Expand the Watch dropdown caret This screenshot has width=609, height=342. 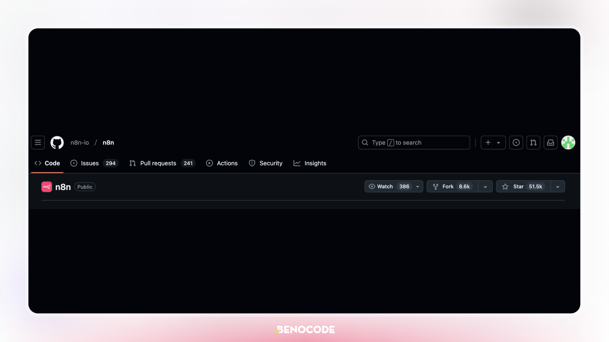418,186
